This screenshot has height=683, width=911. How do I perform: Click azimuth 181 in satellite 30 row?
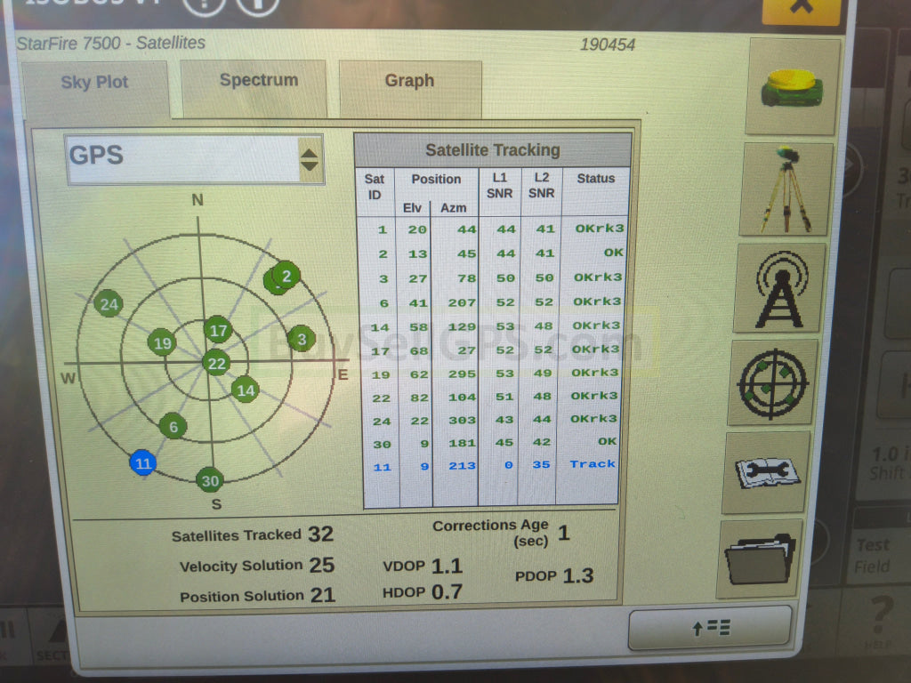point(462,443)
